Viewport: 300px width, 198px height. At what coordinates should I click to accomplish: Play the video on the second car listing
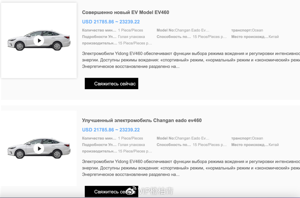coord(39,149)
